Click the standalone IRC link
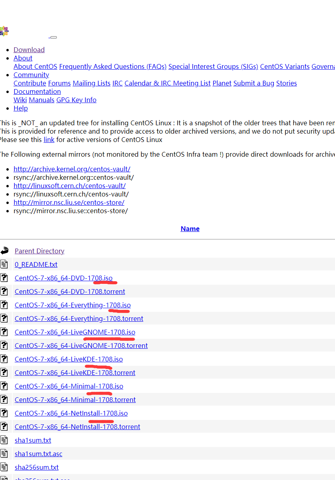This screenshot has height=480, width=335. 118,83
